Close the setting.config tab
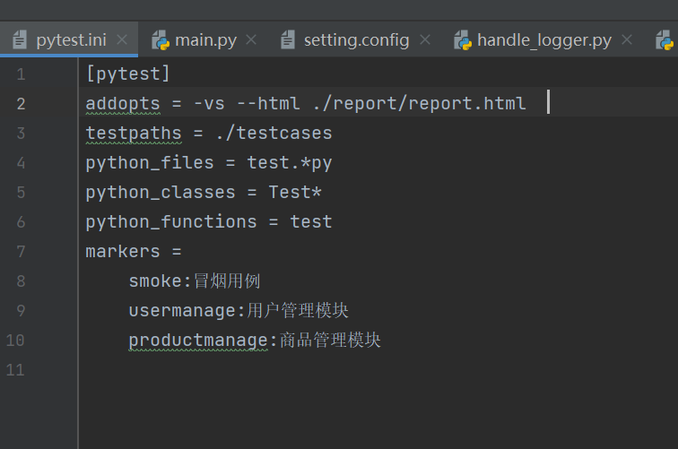Screen dimensions: 678x449 click(425, 40)
